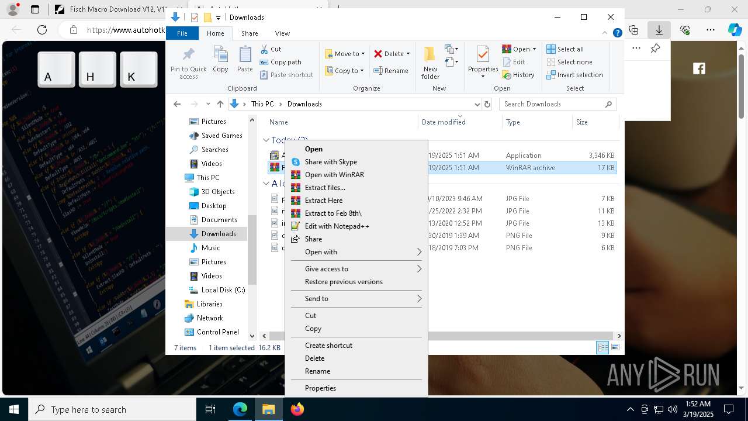Click the horizontal scrollbar in file list
The image size is (748, 421).
pyautogui.click(x=441, y=336)
